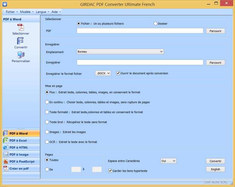
Task: Choose the Flux layout radio button
Action: [x=47, y=92]
